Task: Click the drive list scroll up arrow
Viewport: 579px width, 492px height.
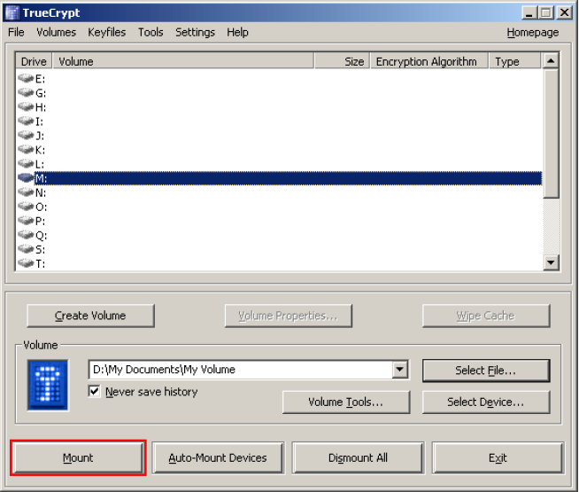Action: click(551, 60)
